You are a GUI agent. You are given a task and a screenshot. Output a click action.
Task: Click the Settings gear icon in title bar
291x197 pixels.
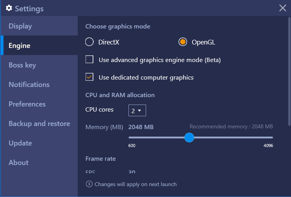(9, 8)
